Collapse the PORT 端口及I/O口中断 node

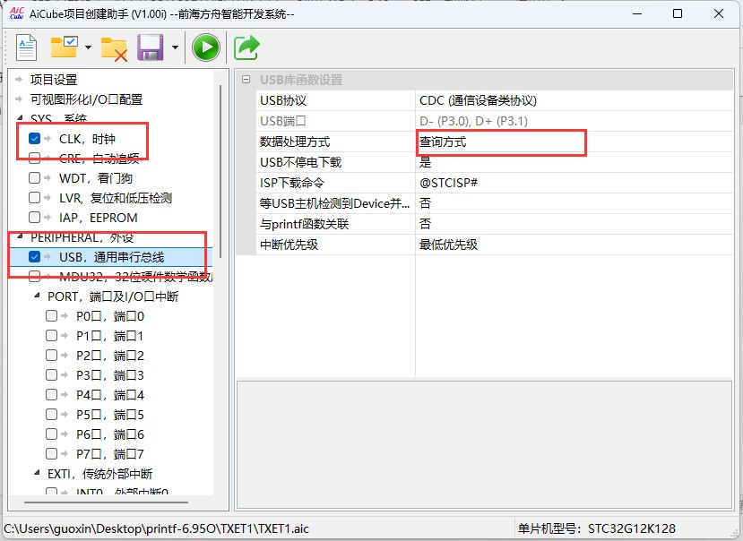(37, 296)
